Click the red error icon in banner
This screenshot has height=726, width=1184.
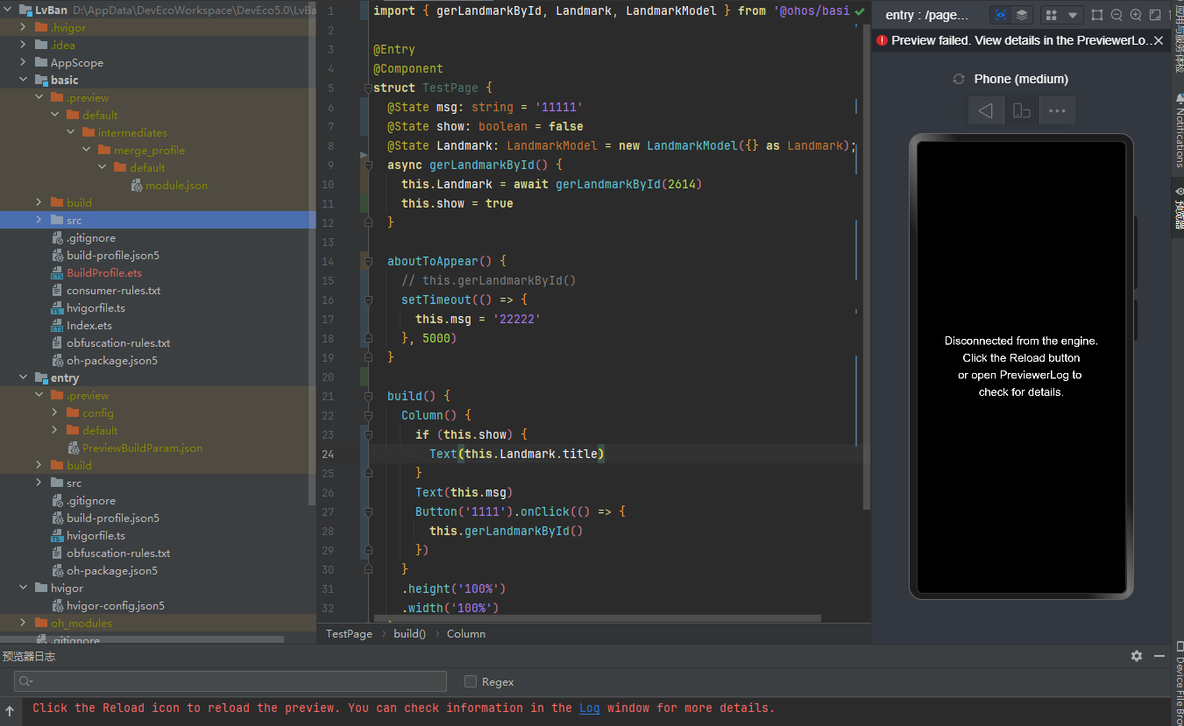click(882, 40)
